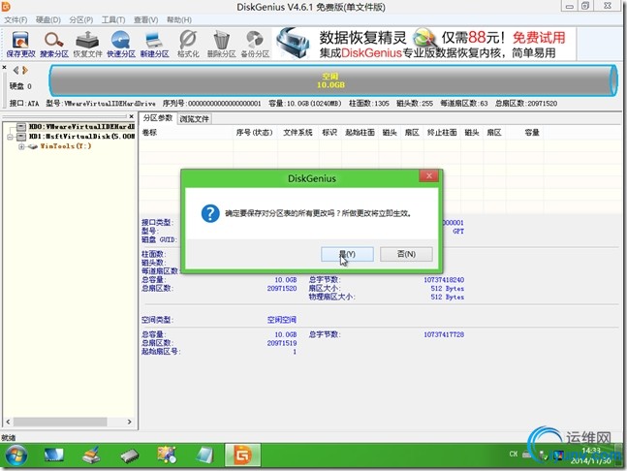
Task: Click left arrow of tree horizontal scrollbar
Action: point(8,422)
